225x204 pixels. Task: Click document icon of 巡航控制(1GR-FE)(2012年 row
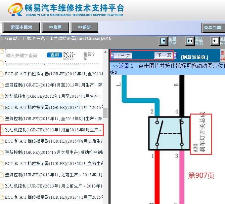[2, 85]
